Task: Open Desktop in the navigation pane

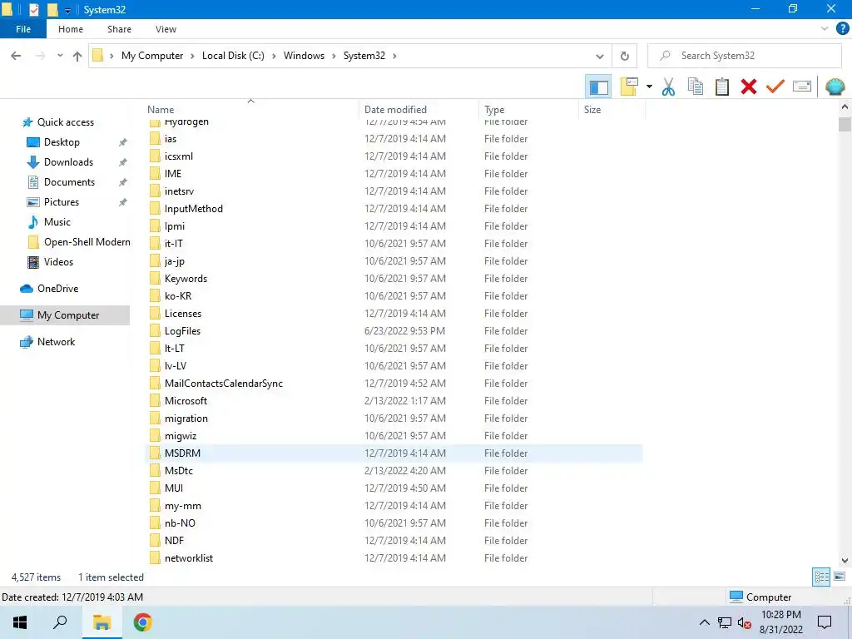Action: [x=62, y=142]
